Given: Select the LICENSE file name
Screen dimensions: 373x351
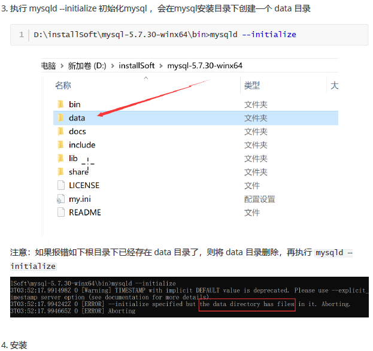Looking at the screenshot, I should [x=84, y=185].
